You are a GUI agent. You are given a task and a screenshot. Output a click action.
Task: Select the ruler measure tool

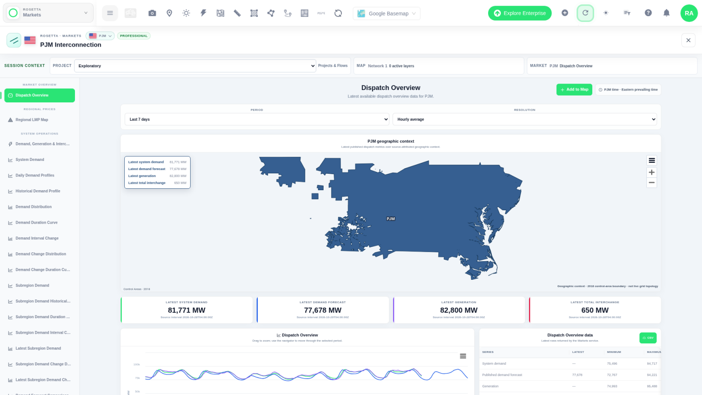tap(237, 13)
